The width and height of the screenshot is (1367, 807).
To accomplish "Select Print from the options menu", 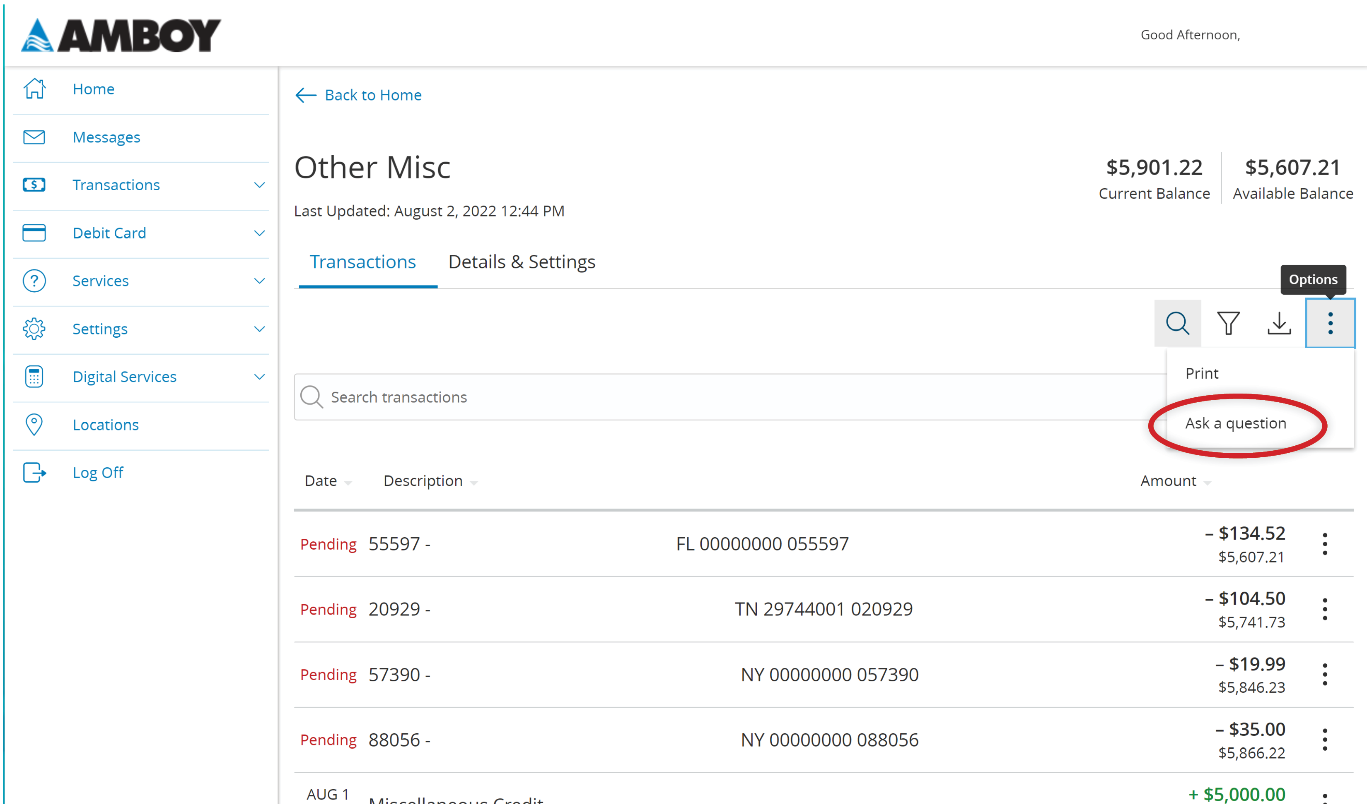I will tap(1202, 373).
